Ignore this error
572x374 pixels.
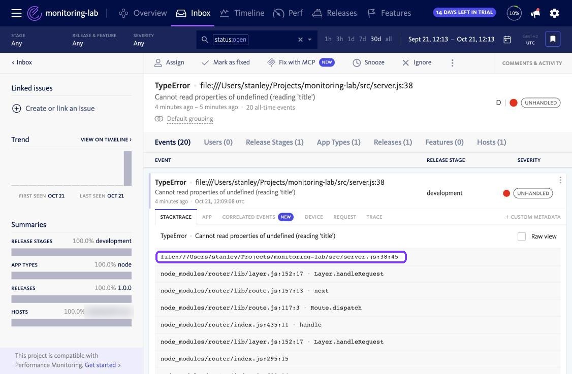tap(417, 62)
